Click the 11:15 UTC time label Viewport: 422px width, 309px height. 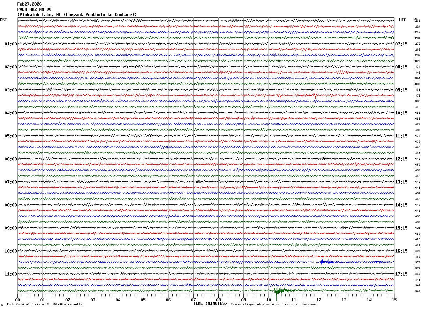(401, 136)
